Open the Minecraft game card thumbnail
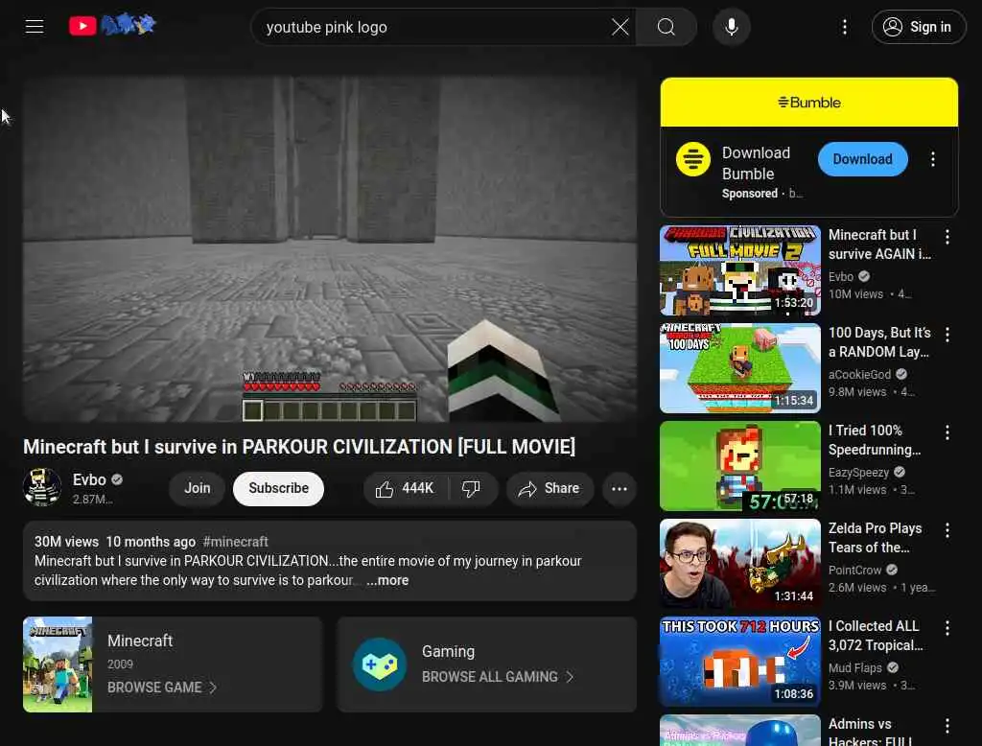Screen dimensions: 982x746 tap(58, 664)
